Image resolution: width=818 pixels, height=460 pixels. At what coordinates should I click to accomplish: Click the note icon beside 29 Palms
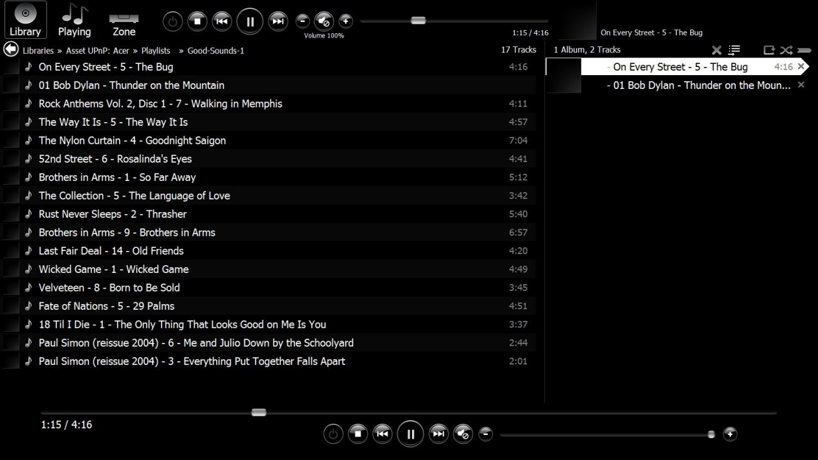pyautogui.click(x=28, y=306)
